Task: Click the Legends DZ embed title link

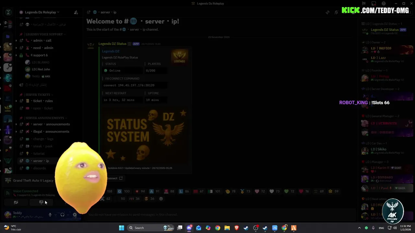Action: [111, 51]
